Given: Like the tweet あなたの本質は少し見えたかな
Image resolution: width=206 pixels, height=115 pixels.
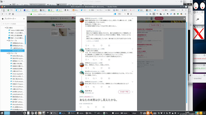Looking at the screenshot, I should pyautogui.click(x=96, y=107).
